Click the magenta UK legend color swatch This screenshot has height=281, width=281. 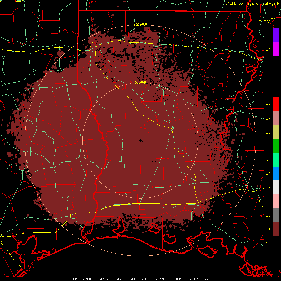[x=276, y=49]
